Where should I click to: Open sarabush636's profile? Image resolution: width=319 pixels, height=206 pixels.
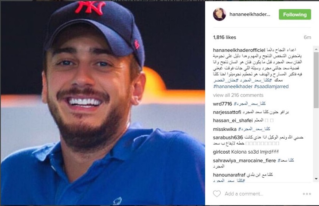point(228,138)
